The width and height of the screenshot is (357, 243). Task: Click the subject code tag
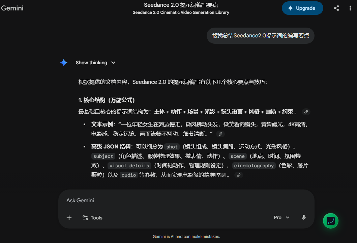click(103, 157)
